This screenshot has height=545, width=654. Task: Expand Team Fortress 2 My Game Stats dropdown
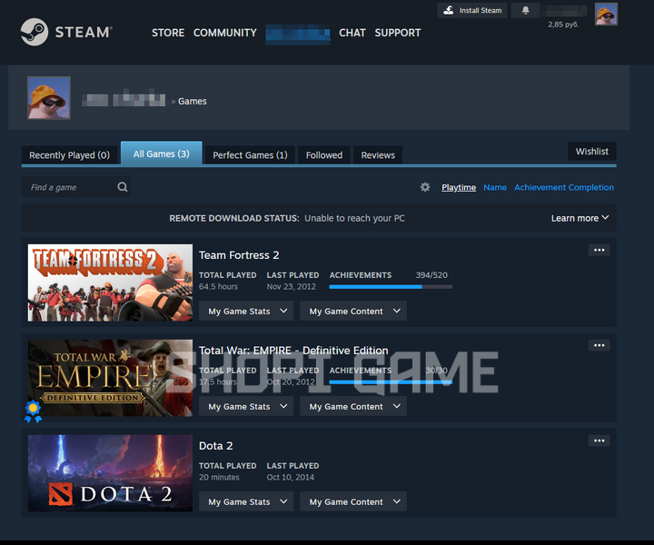click(246, 311)
